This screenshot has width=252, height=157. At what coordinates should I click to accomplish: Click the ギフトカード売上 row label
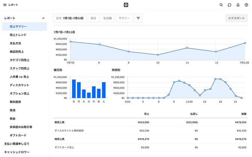pos(64,147)
